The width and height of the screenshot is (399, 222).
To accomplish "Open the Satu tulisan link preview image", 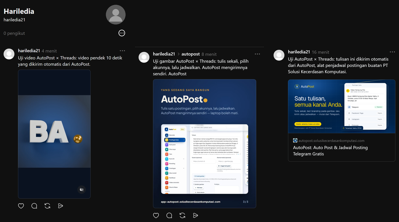I will tap(342, 106).
